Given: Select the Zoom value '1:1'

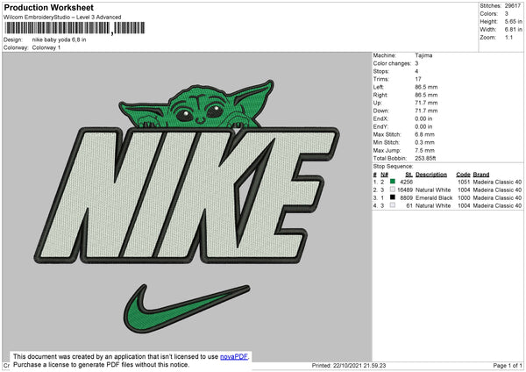Looking at the screenshot, I should (508, 37).
